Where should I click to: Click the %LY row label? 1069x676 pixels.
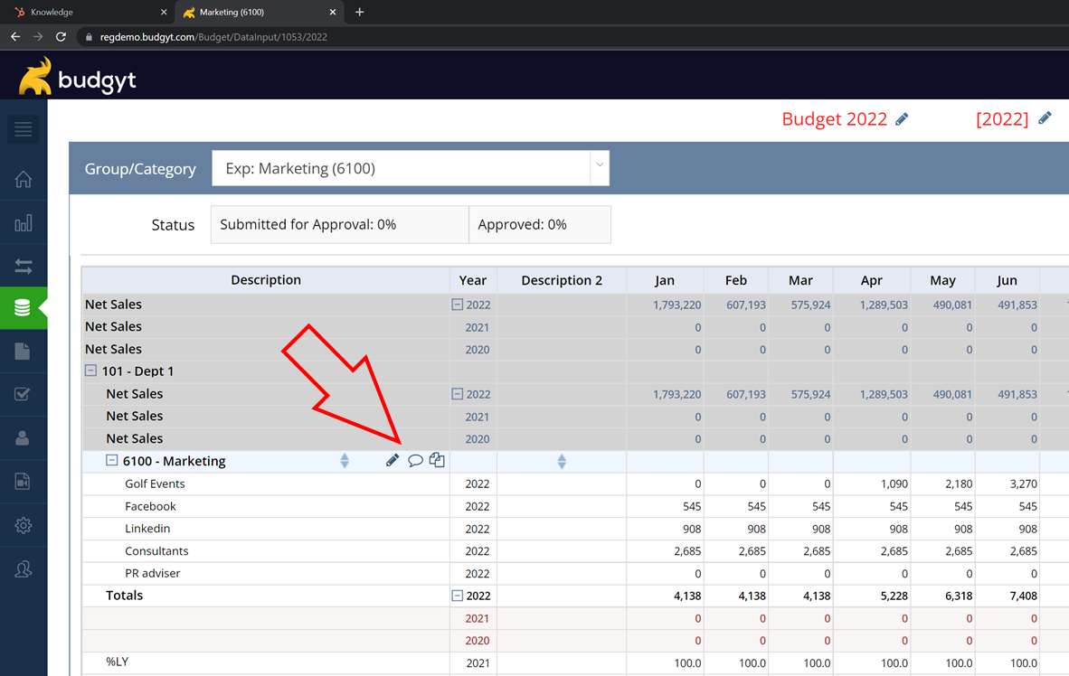[118, 662]
